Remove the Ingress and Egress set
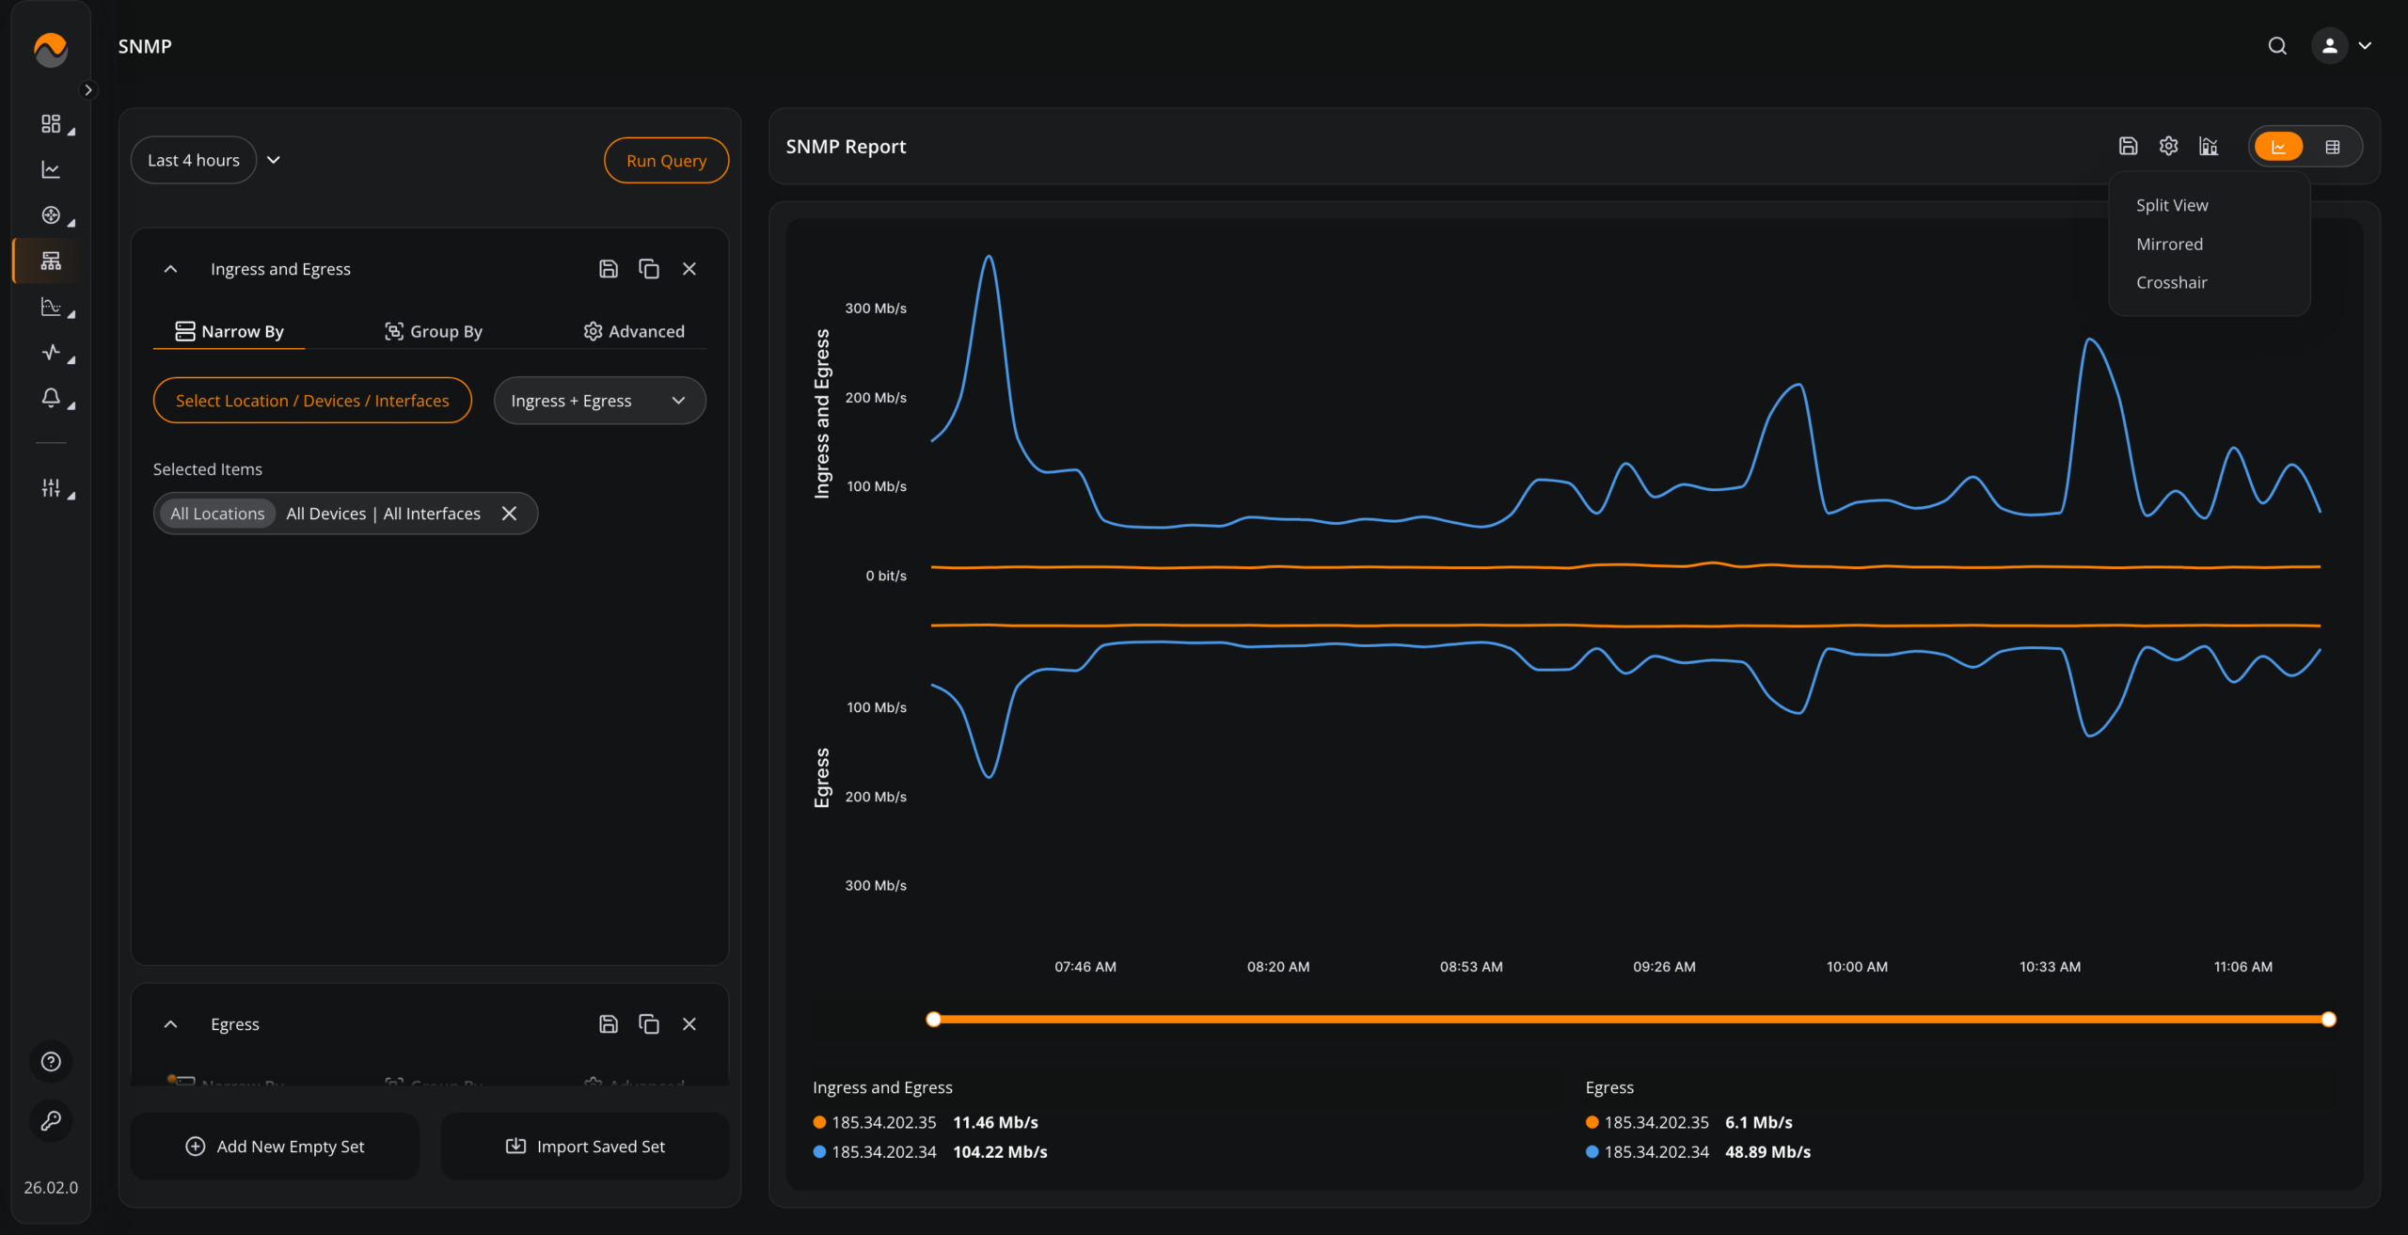The width and height of the screenshot is (2408, 1235). [x=689, y=269]
